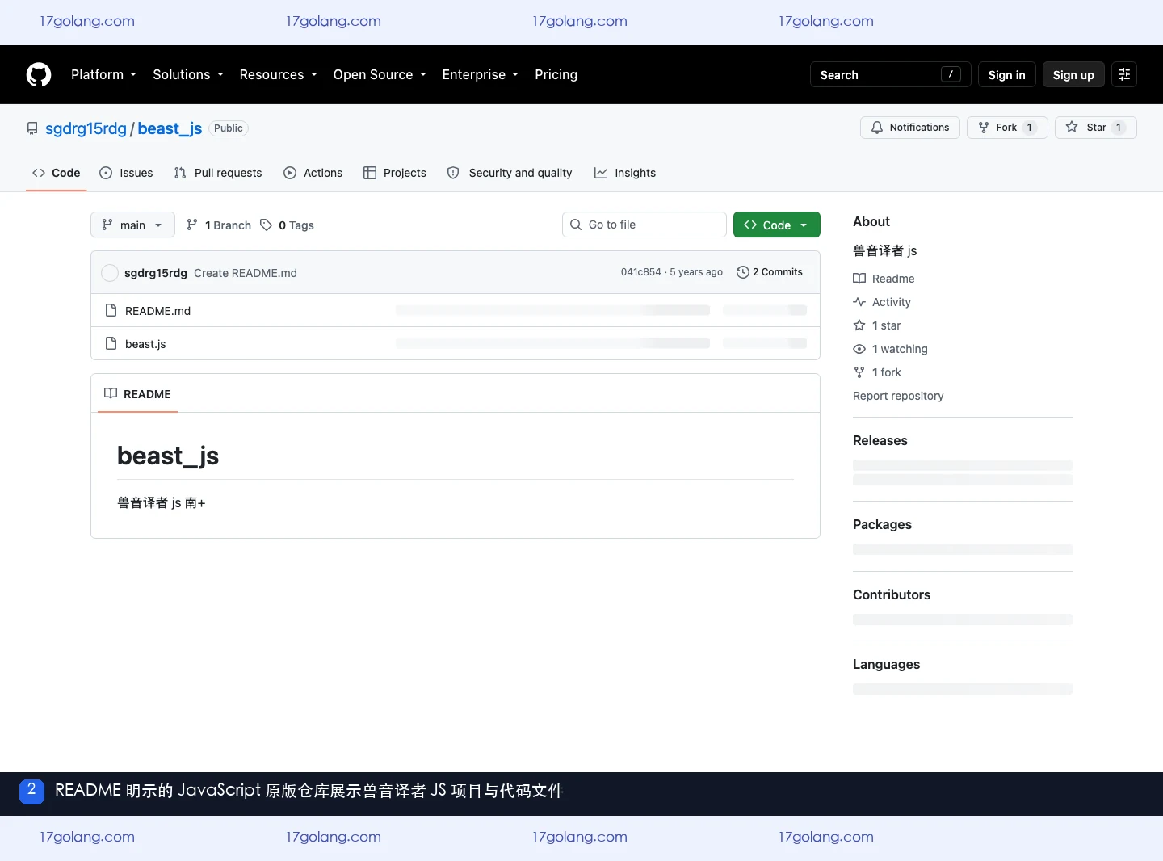
Task: Open the 1 star stargazers link
Action: pyautogui.click(x=877, y=325)
